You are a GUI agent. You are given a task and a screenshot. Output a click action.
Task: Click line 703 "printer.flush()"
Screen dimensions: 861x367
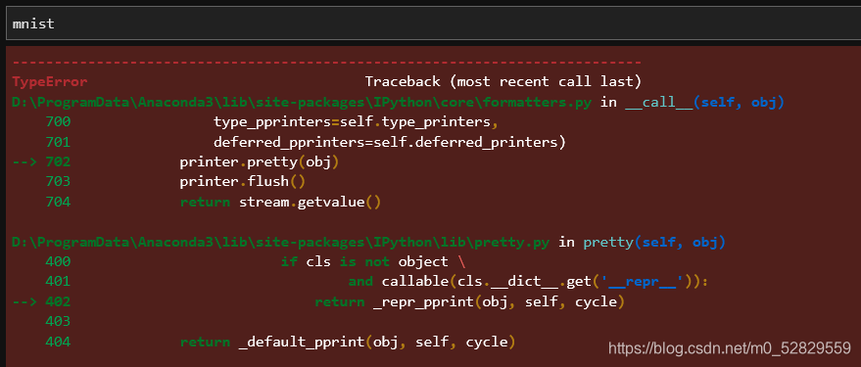click(x=242, y=182)
